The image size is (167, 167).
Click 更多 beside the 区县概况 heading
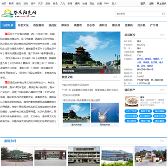(x=163, y=35)
